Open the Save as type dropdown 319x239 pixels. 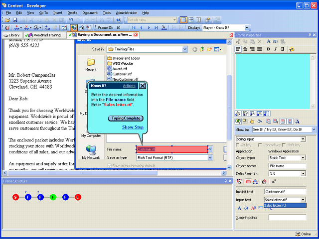210,158
